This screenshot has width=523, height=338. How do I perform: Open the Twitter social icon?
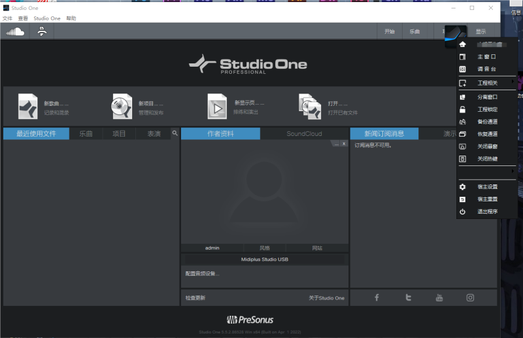[408, 297]
